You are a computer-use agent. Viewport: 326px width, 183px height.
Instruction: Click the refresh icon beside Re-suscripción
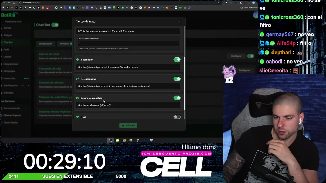coord(77,79)
